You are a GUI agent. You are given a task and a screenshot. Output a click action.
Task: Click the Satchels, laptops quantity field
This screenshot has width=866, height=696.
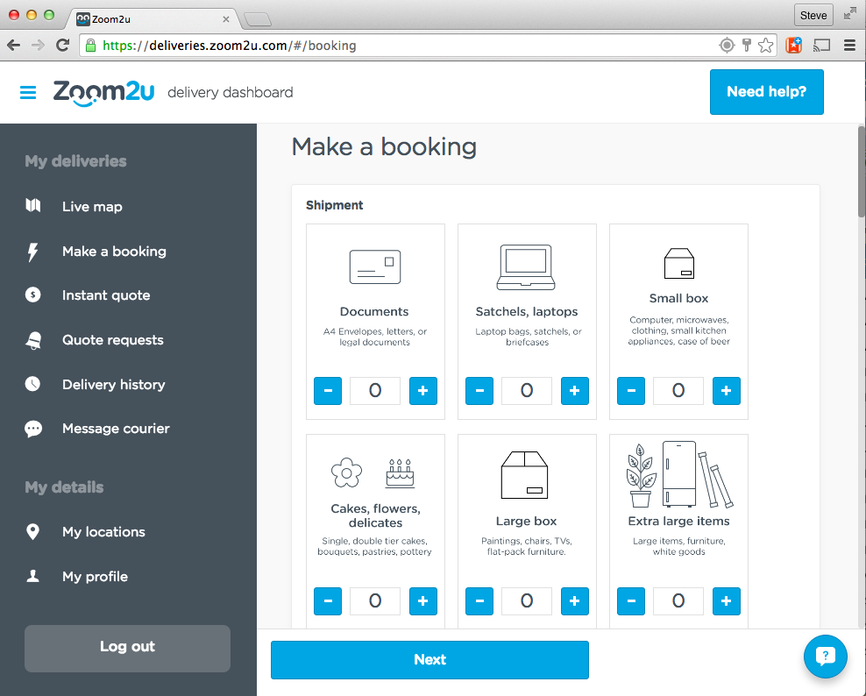(x=526, y=391)
